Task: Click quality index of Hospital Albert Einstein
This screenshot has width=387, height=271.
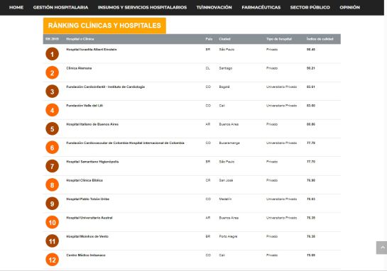Action: tap(311, 50)
